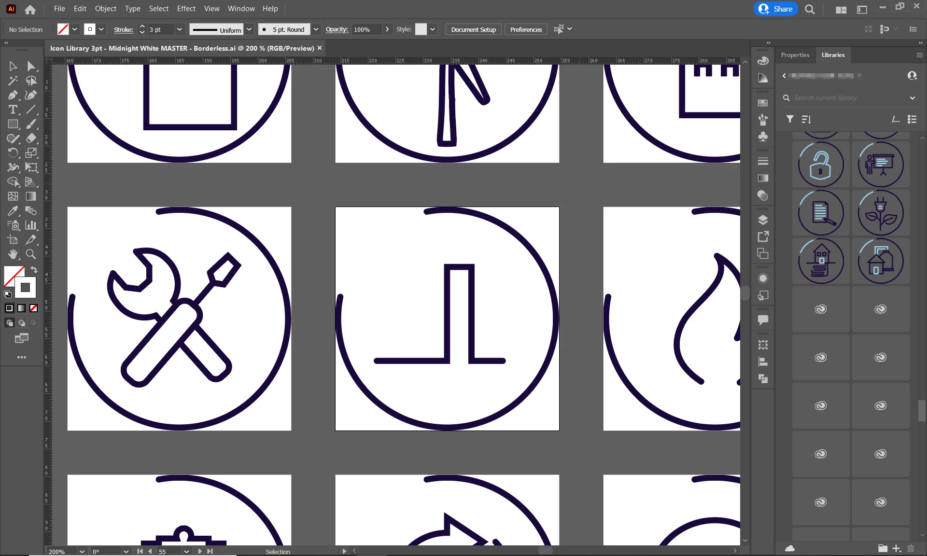Viewport: 927px width, 556px height.
Task: Select the Zoom tool in toolbar
Action: [x=31, y=254]
